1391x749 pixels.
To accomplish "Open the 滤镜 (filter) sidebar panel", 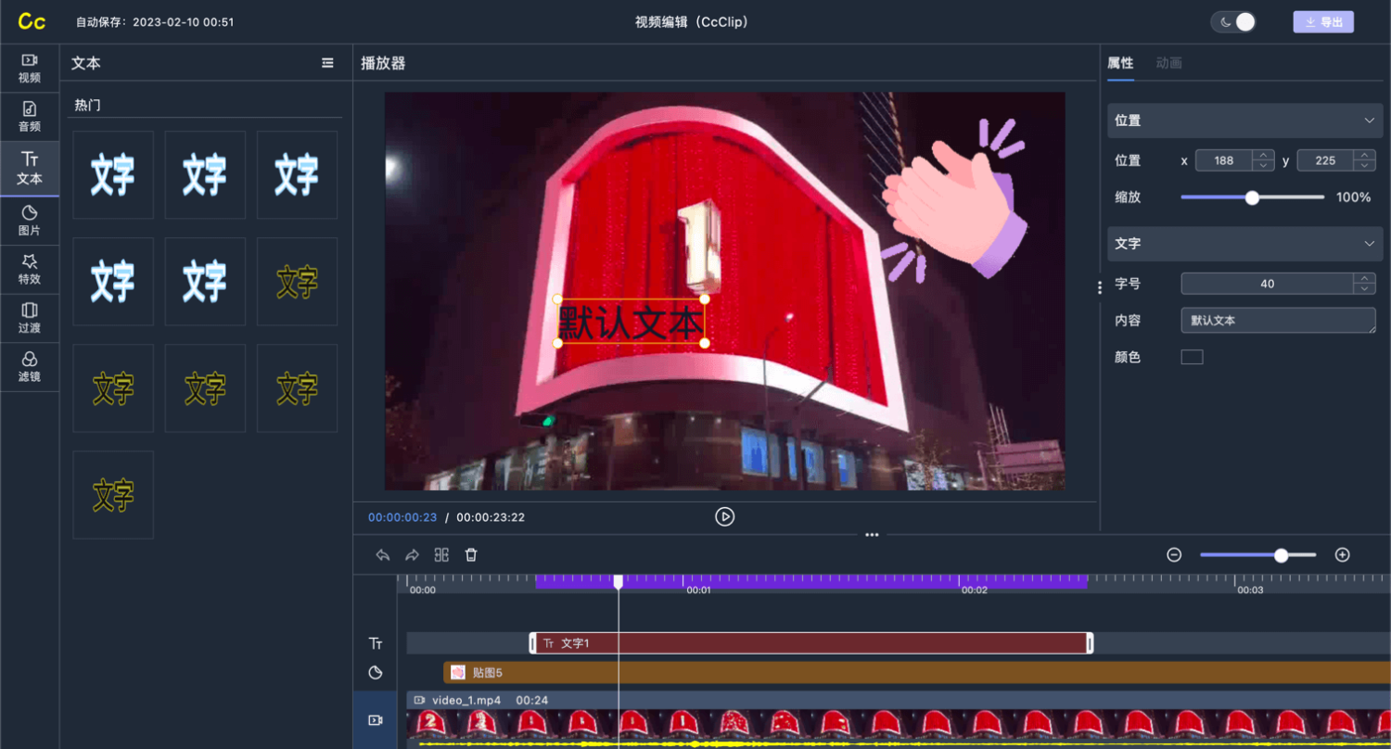I will [30, 367].
